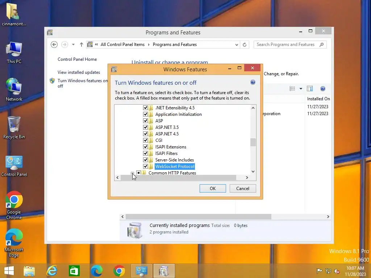Open Control Panel desktop shortcut
Screen dimensions: 371x278
[14, 166]
